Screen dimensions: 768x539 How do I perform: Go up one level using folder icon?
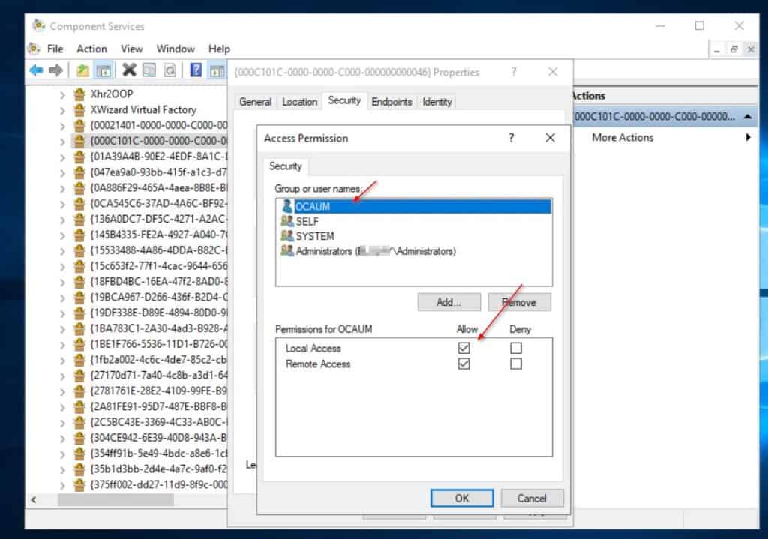pyautogui.click(x=82, y=70)
